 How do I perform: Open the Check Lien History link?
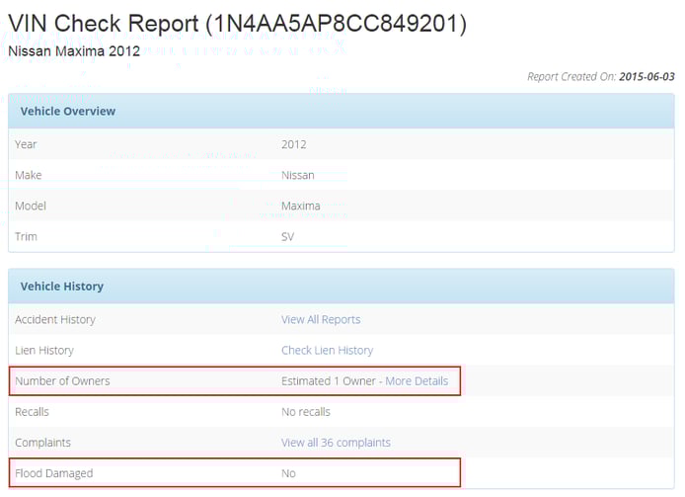328,351
